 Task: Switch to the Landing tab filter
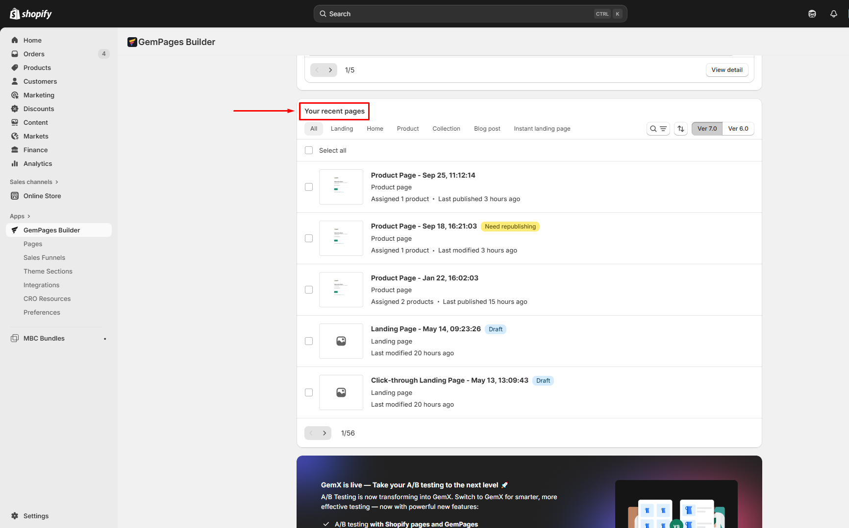(x=342, y=129)
